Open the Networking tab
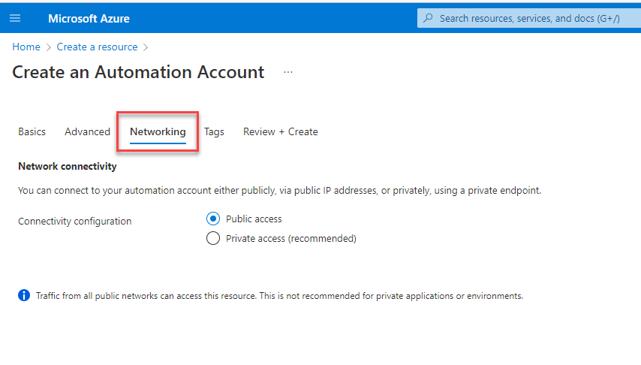 (x=158, y=131)
